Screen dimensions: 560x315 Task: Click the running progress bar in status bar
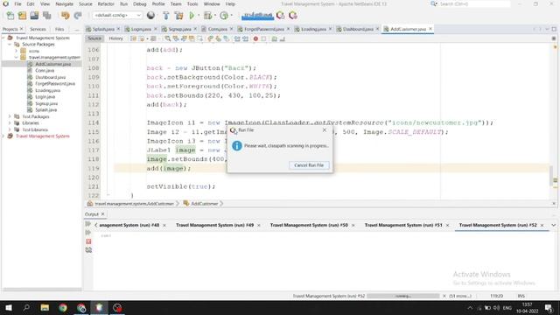pos(403,296)
